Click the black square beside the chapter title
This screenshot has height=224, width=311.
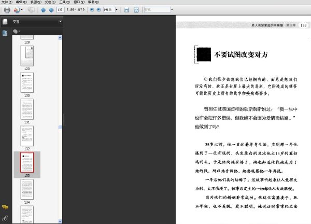coord(204,54)
